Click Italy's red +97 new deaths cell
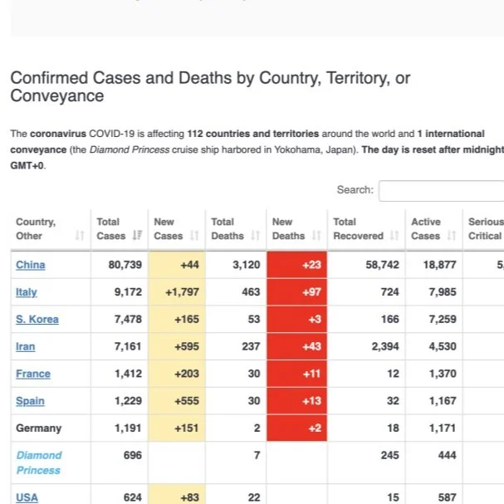 (x=297, y=292)
